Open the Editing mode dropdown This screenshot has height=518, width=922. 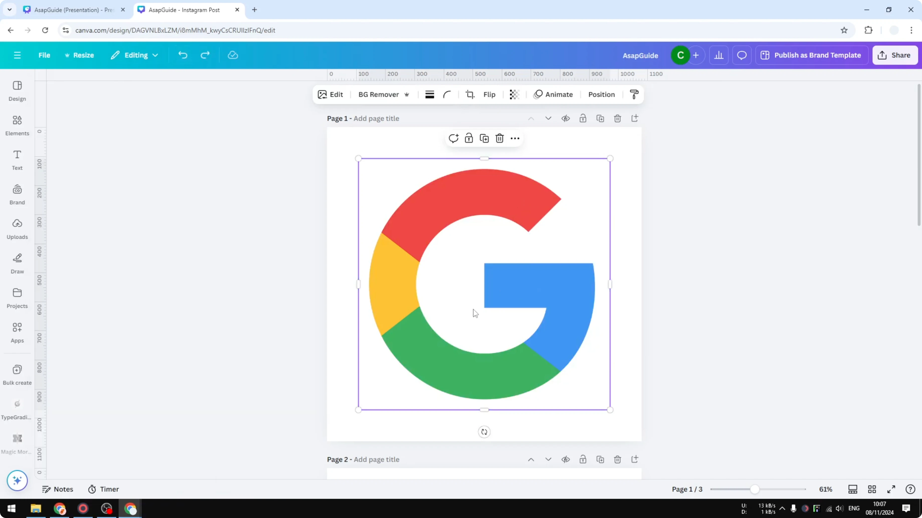[135, 55]
